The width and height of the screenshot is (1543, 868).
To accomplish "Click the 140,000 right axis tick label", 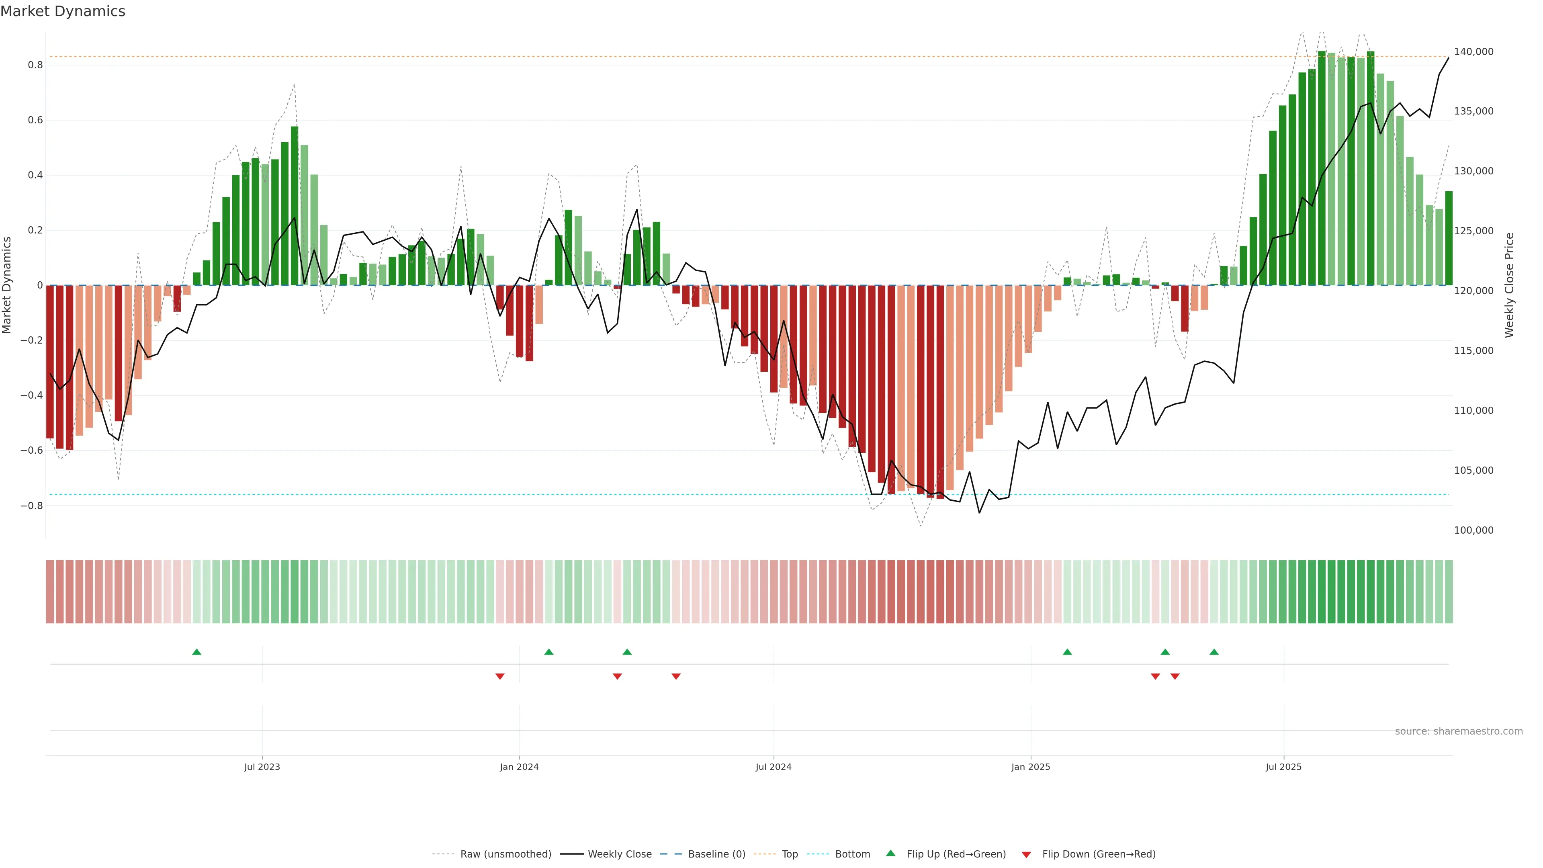I will 1473,51.
